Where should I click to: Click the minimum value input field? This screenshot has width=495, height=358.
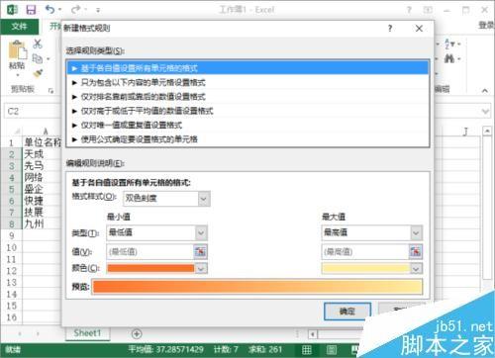149,252
